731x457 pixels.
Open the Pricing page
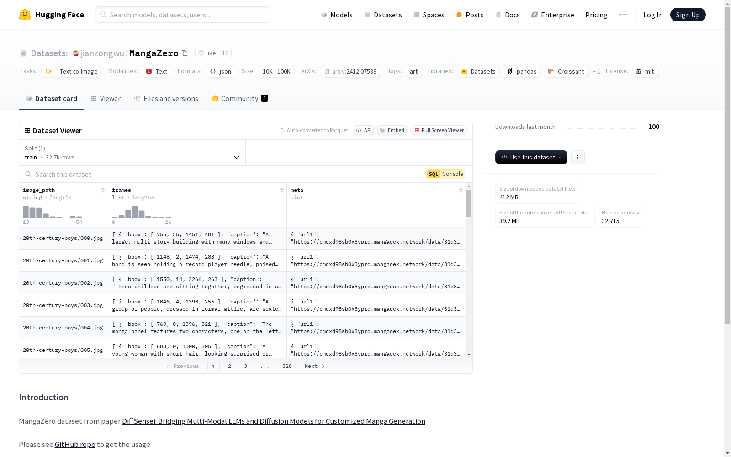596,15
